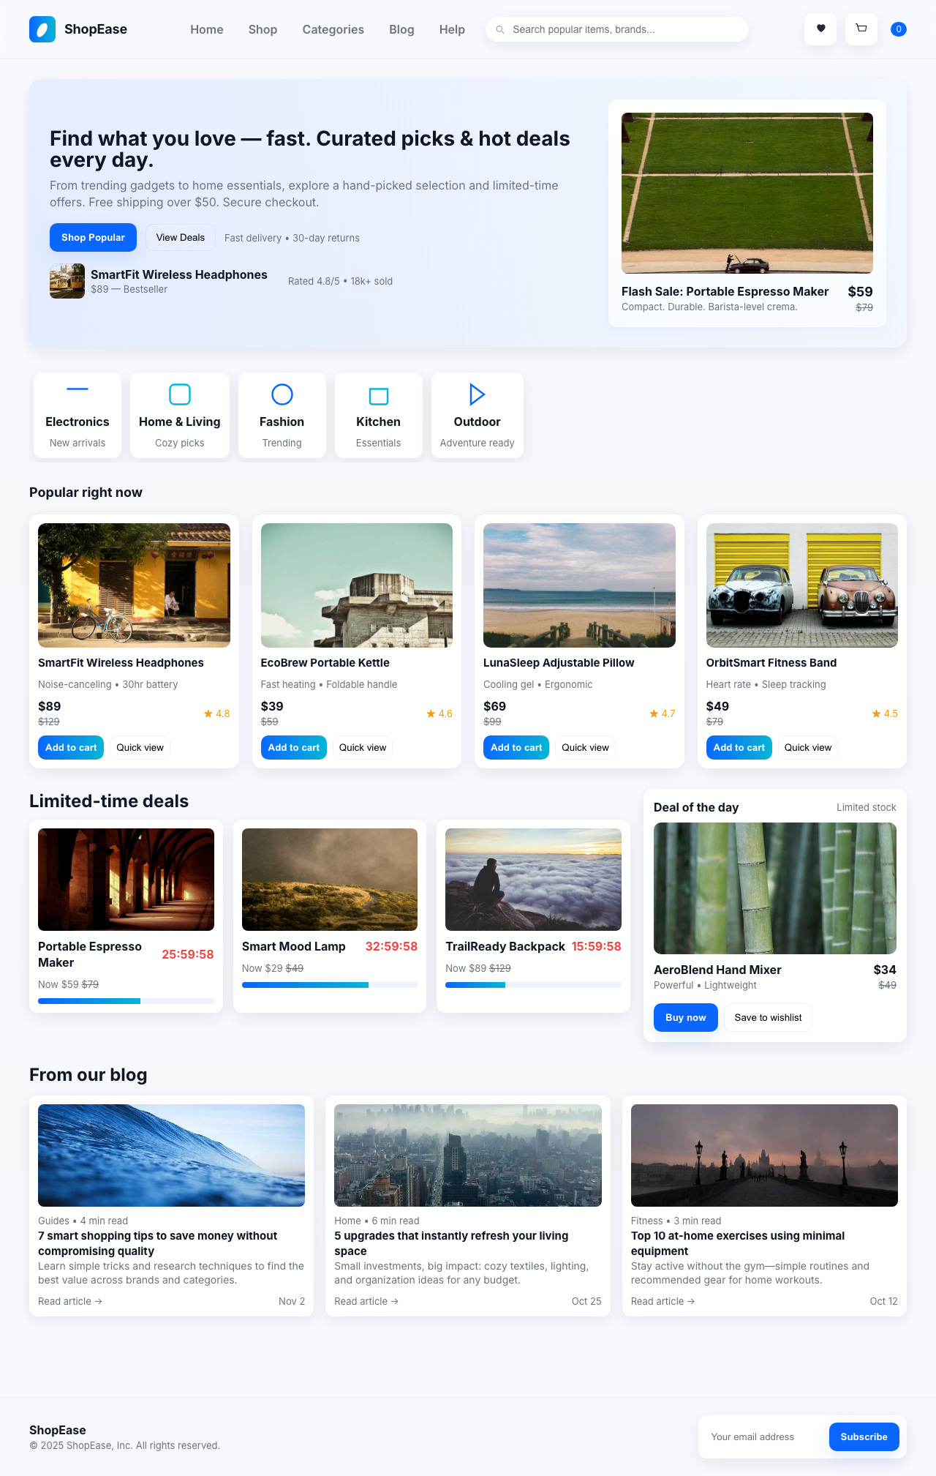
Task: Open the SmartFit Wireless Headphones product image
Action: coord(134,585)
